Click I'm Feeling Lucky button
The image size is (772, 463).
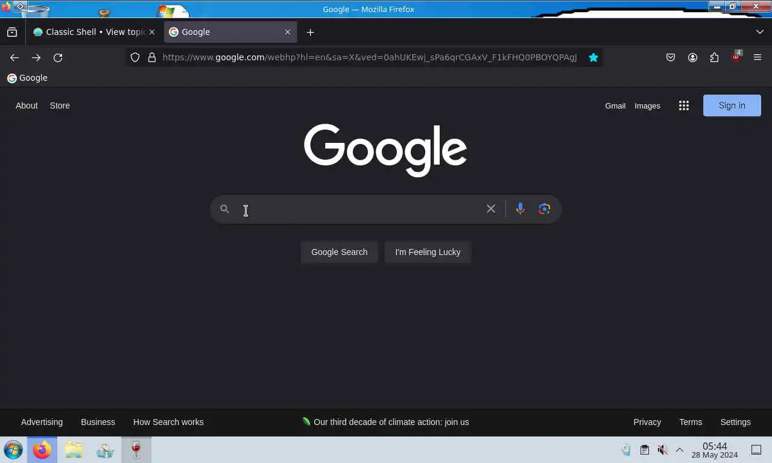(x=428, y=252)
